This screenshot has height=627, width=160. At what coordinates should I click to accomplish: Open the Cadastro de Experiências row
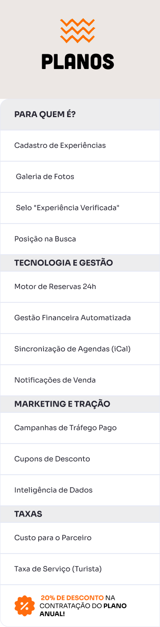click(80, 146)
